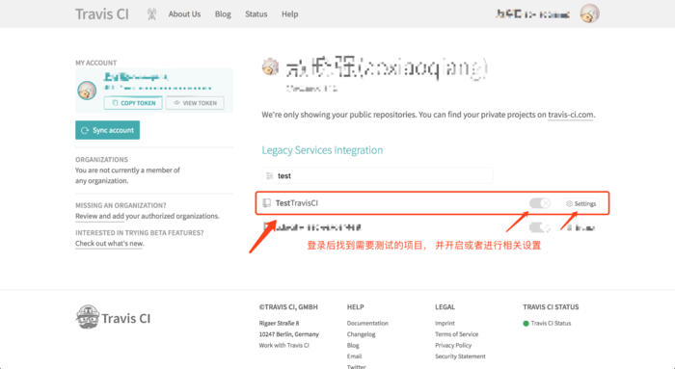Click the COPY TOKEN button
675x369 pixels.
coord(133,103)
